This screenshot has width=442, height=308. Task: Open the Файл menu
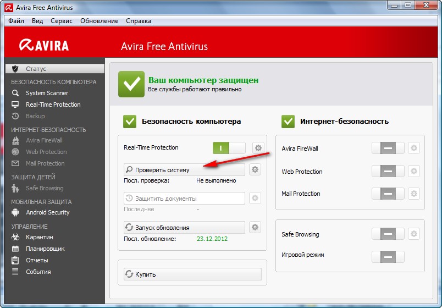click(16, 21)
